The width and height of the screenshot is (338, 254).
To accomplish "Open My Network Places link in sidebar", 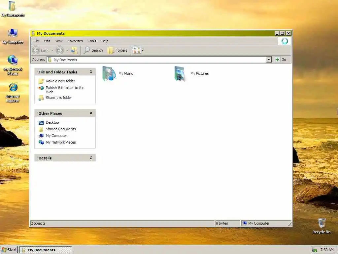I will tap(61, 142).
